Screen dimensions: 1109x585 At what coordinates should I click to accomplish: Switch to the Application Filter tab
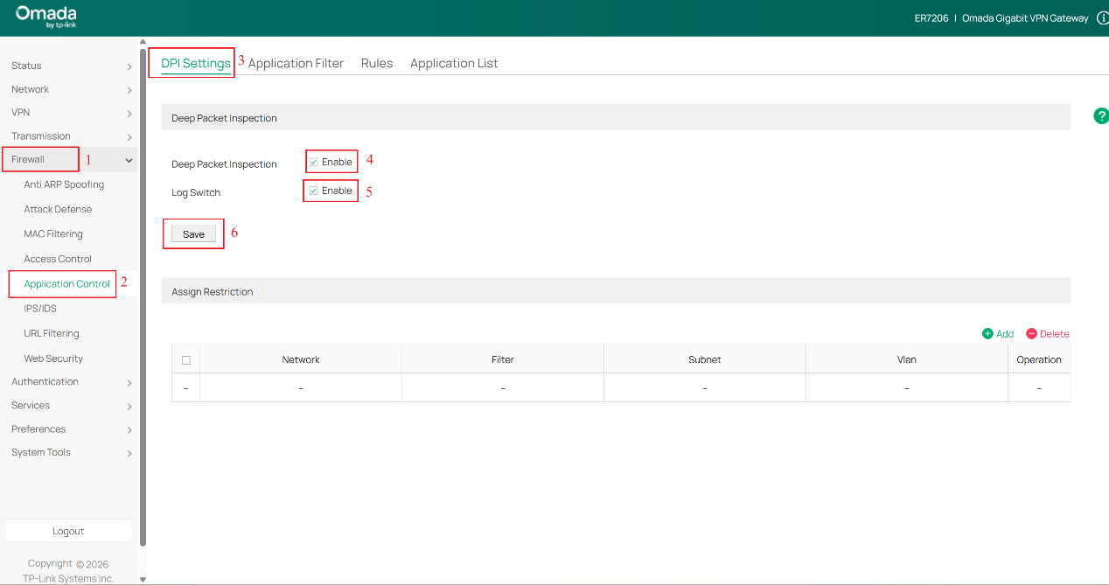click(x=296, y=63)
